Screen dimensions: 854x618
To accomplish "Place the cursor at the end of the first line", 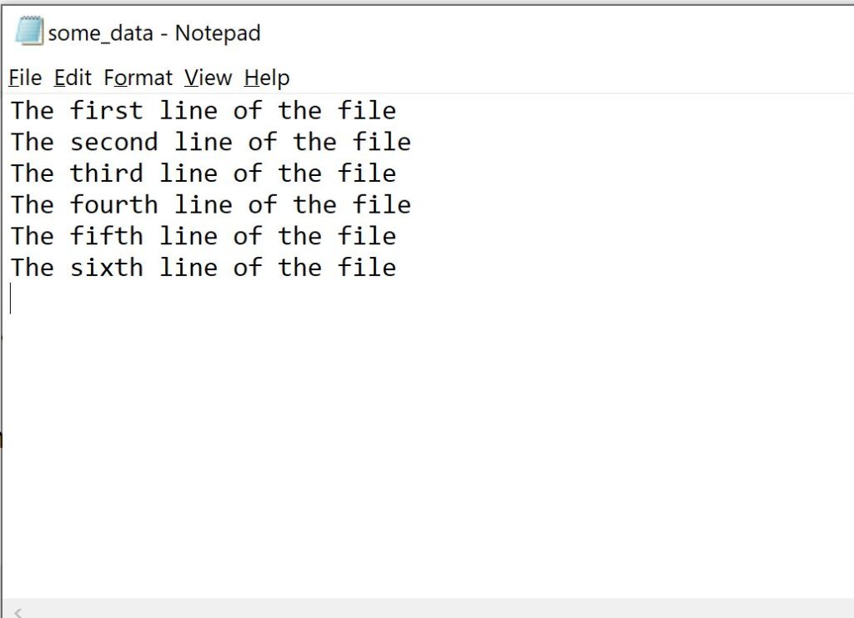I will (398, 110).
